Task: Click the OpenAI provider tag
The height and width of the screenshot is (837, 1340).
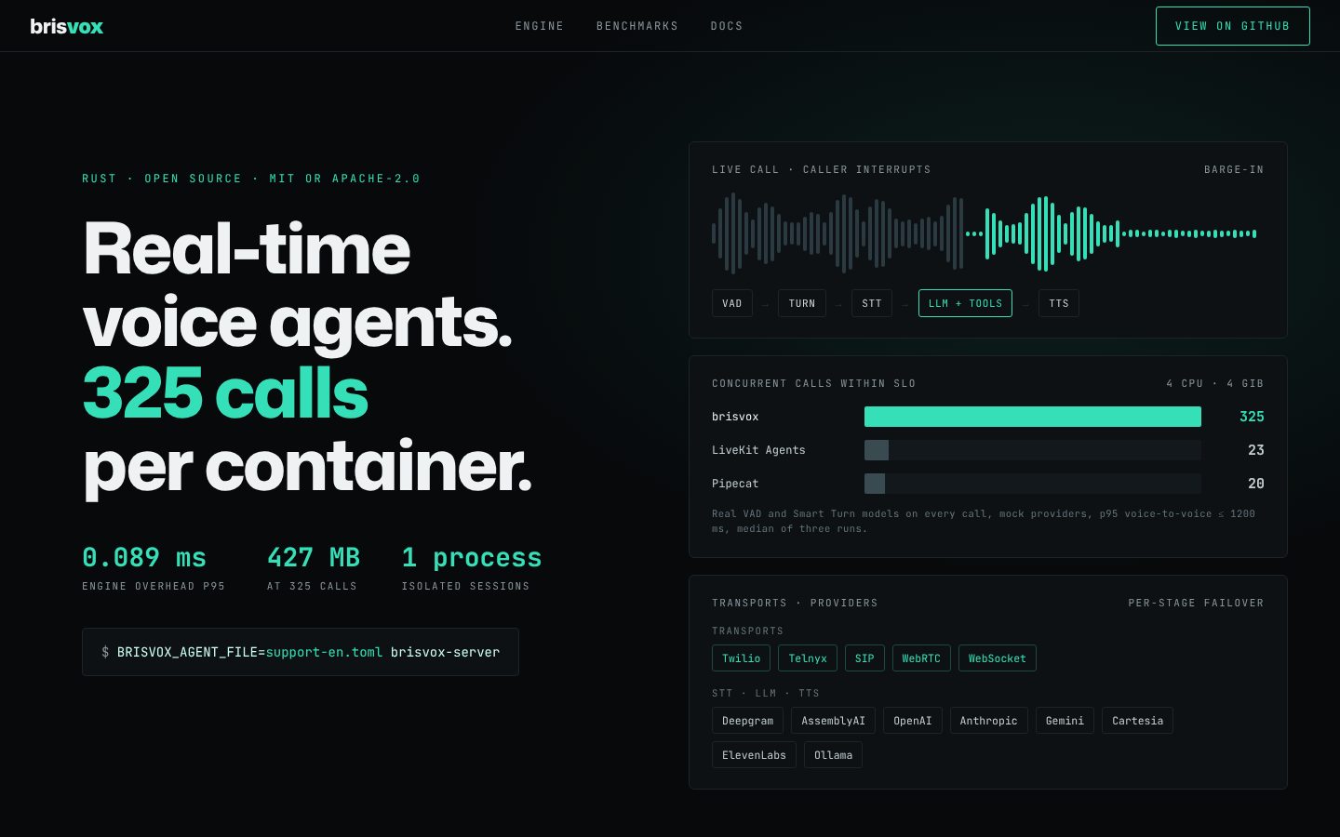Action: pyautogui.click(x=913, y=721)
